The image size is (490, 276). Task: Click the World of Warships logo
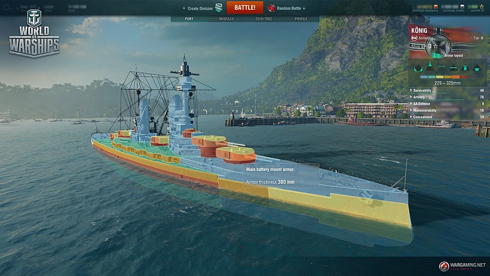click(x=34, y=34)
